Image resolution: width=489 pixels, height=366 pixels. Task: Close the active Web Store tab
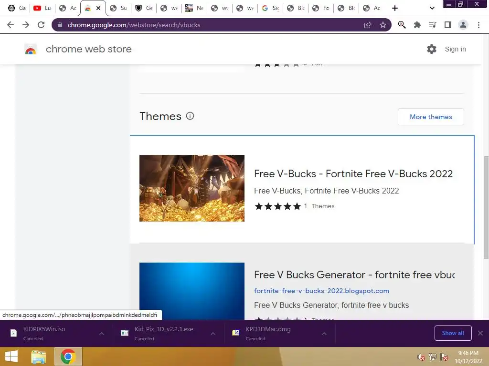98,8
